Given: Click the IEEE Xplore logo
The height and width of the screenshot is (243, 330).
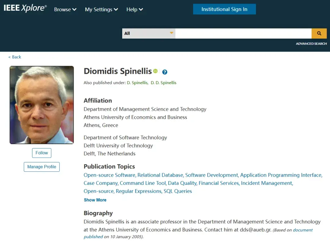Looking at the screenshot, I should coord(25,8).
